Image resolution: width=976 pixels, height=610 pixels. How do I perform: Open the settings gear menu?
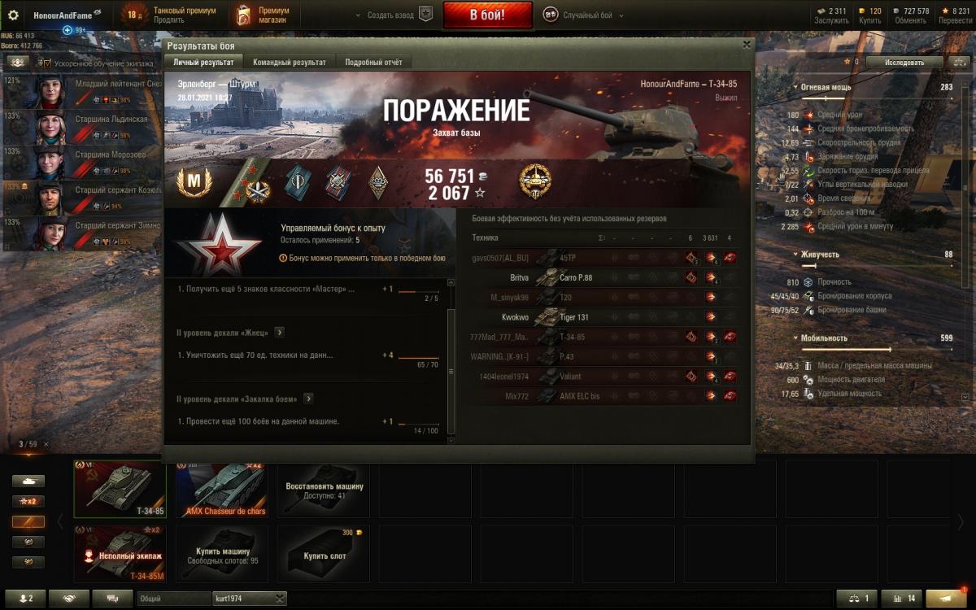13,15
